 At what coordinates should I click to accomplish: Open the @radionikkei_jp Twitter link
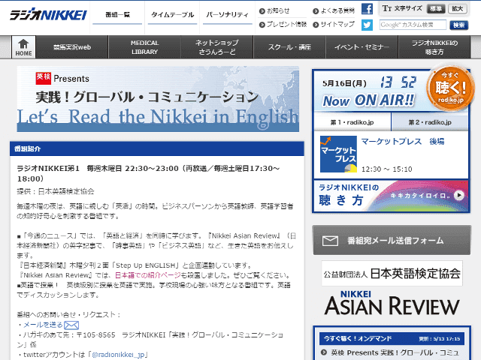(x=118, y=355)
